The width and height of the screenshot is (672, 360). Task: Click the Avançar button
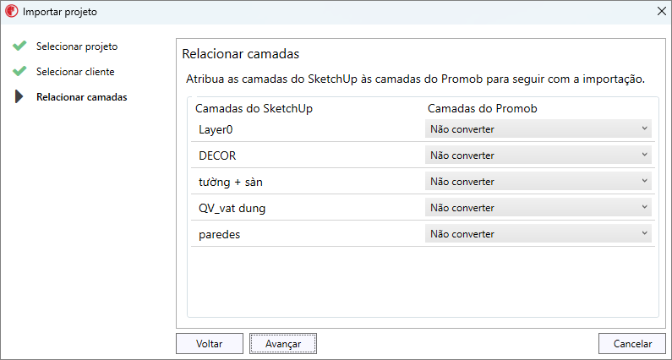[x=283, y=344]
